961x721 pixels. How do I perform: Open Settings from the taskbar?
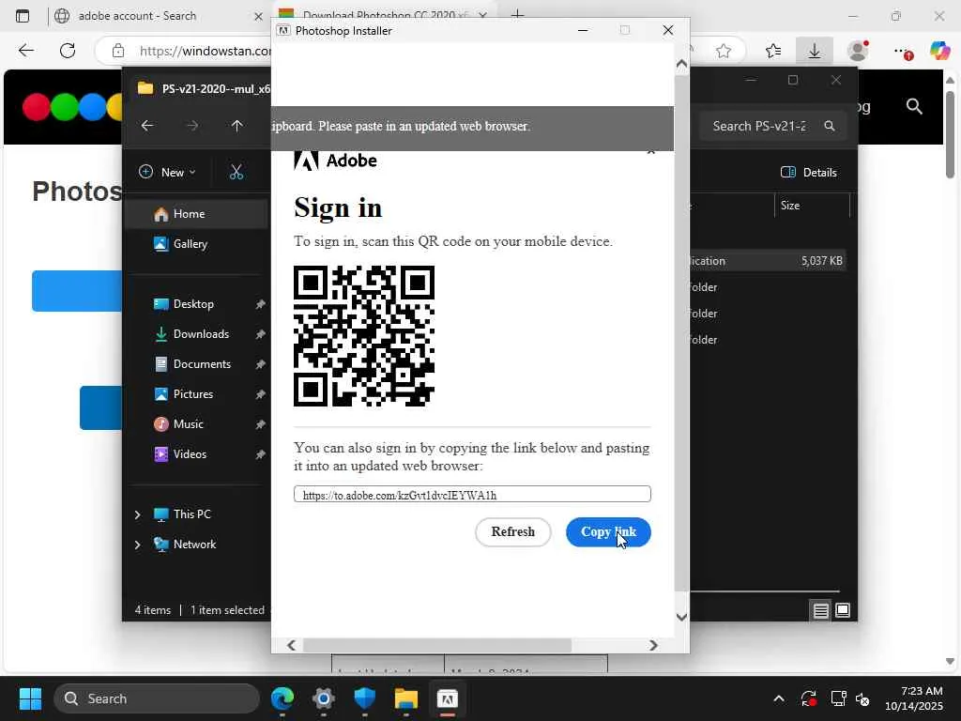[324, 698]
